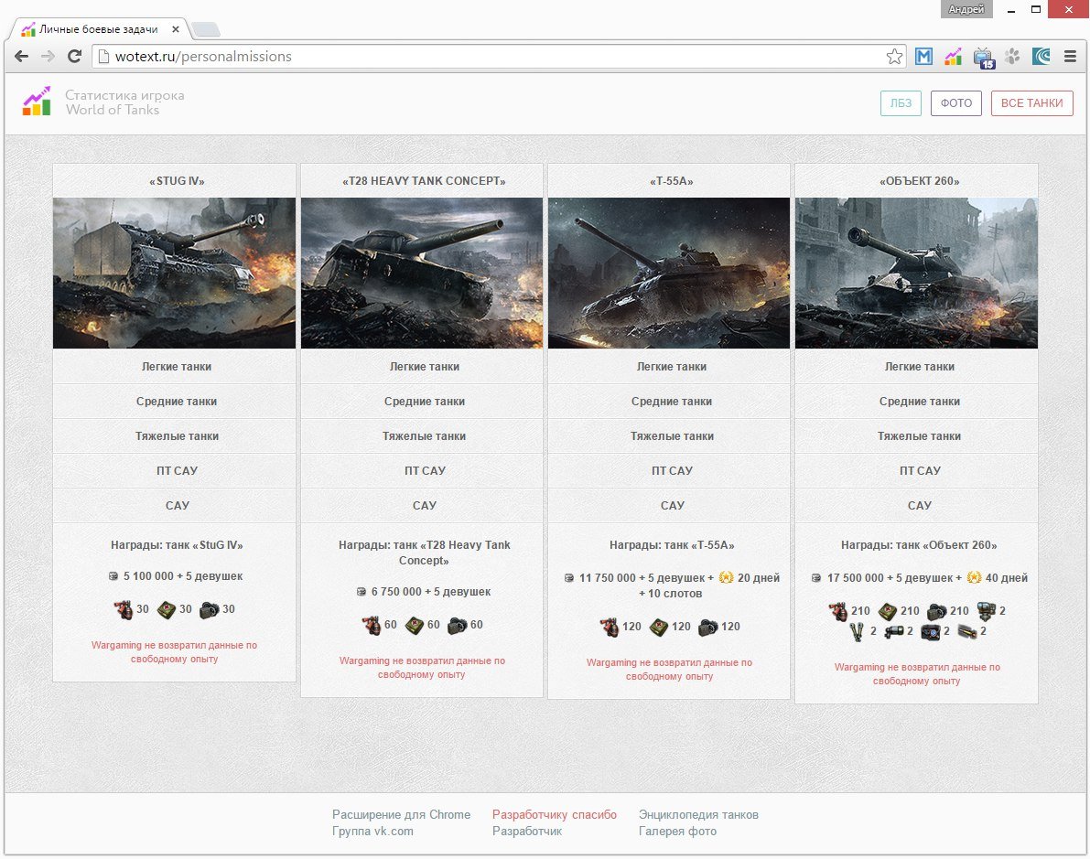Open the Галерея фото footer link
The height and width of the screenshot is (859, 1090).
(678, 832)
